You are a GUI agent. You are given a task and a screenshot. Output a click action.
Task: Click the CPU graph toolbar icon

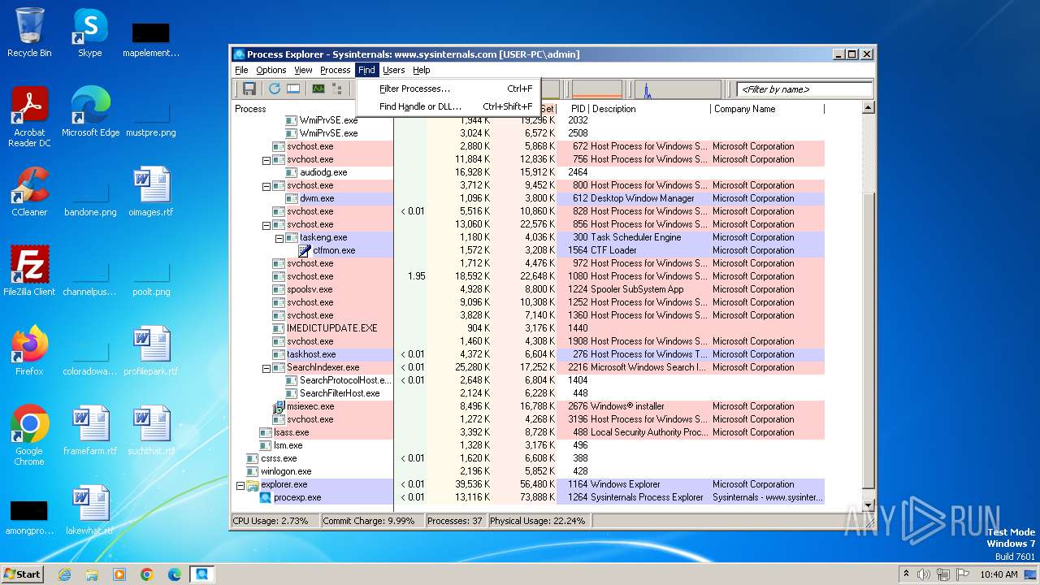tap(318, 89)
